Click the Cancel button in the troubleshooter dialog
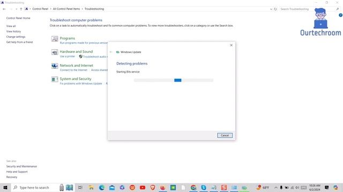This screenshot has width=343, height=192. pyautogui.click(x=225, y=135)
